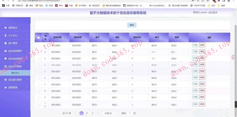237x117 pixels.
Task: Open the 系统首页 home icon
Action: 6,28
